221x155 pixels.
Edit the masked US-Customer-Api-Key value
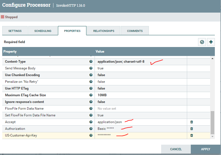pos(104,135)
